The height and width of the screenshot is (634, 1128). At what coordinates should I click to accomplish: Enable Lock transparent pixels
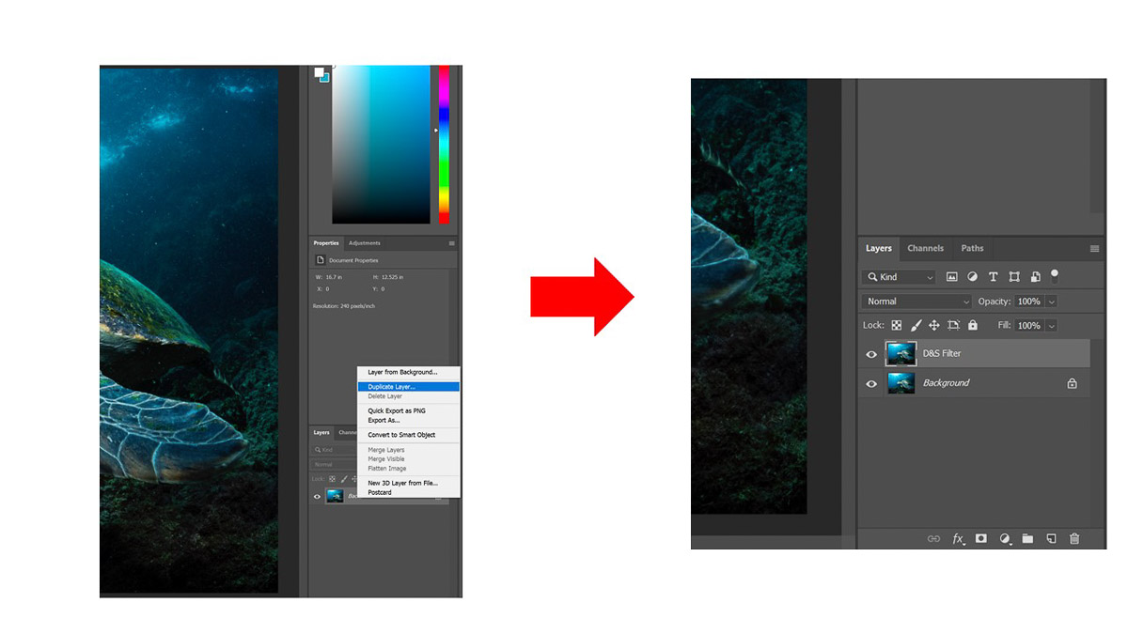(896, 325)
